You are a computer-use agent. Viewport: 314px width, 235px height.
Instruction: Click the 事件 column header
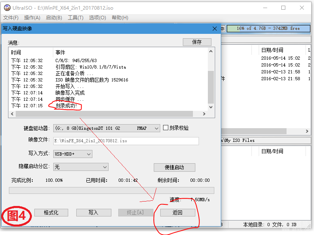click(60, 52)
